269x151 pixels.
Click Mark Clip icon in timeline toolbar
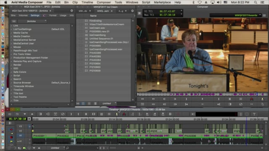point(86,114)
